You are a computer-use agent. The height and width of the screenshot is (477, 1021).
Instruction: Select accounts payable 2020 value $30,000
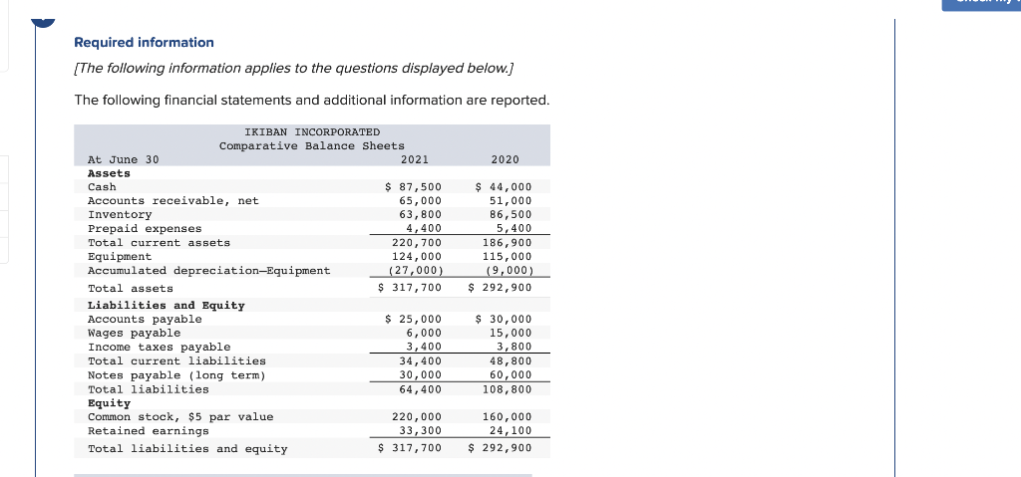pyautogui.click(x=504, y=320)
